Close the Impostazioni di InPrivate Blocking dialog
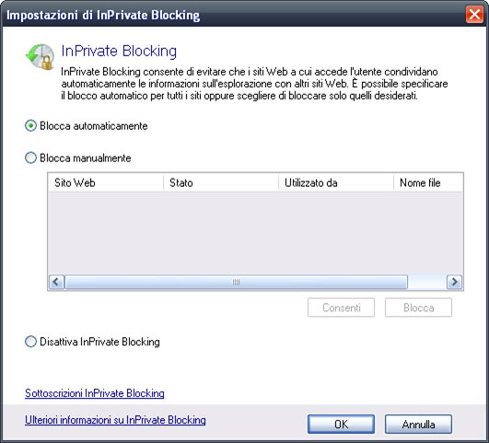 point(474,14)
